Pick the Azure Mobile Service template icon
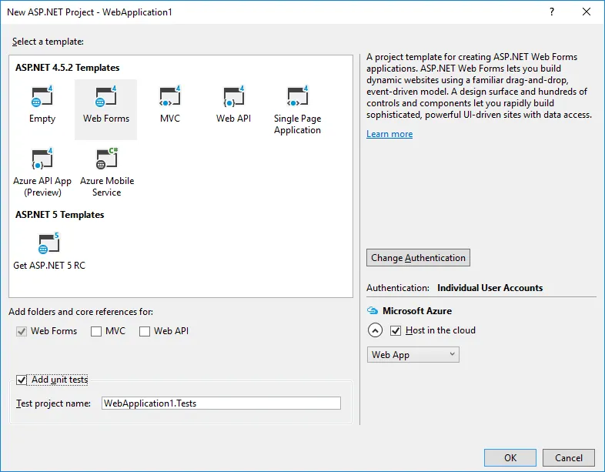 106,159
